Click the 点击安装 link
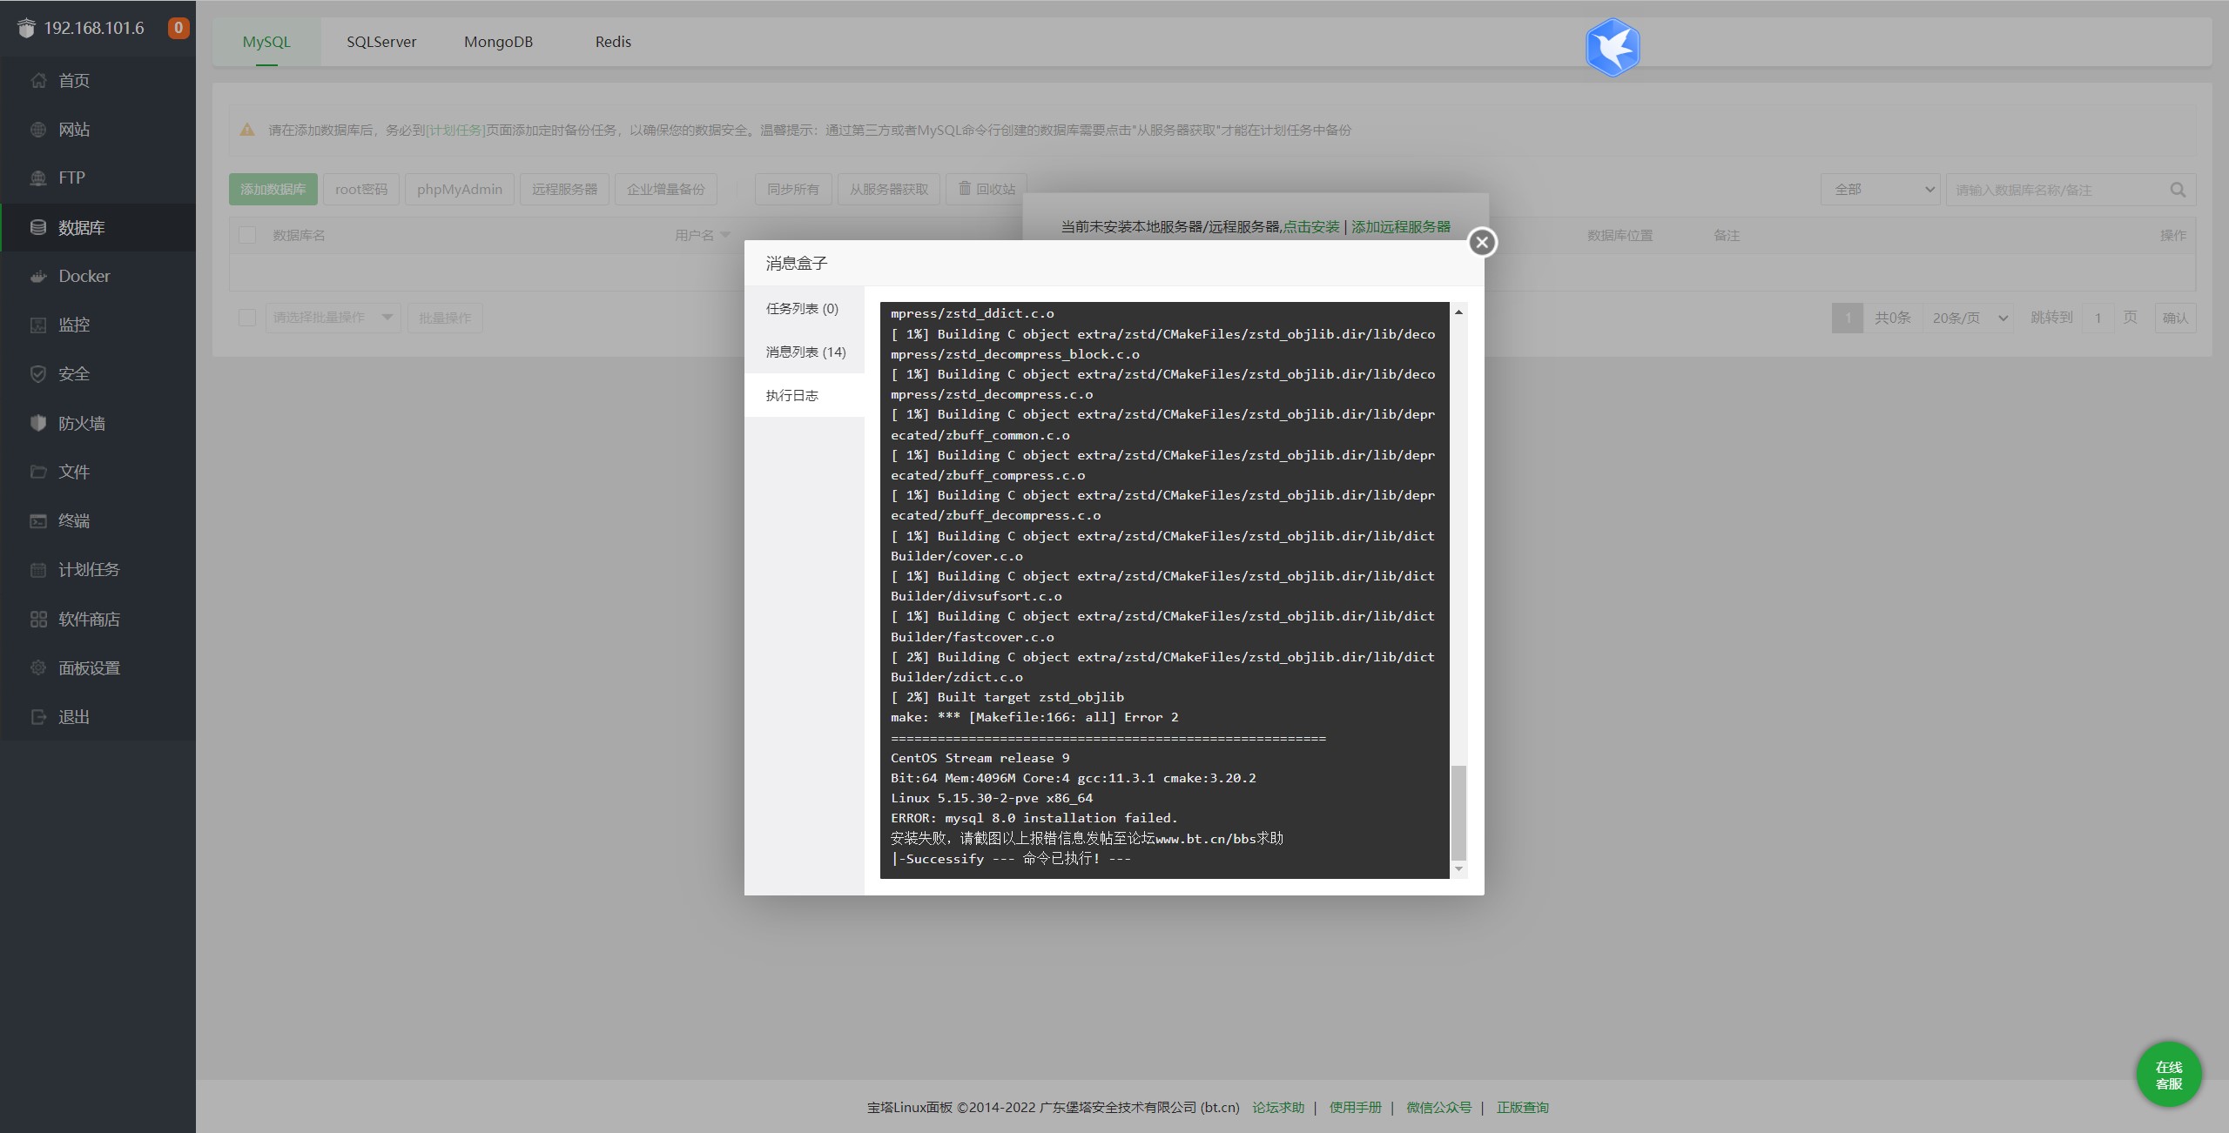Screen dimensions: 2229x1133 click(x=1311, y=226)
